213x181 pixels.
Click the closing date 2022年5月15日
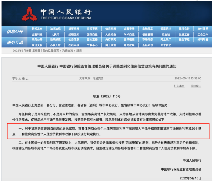(x=191, y=178)
